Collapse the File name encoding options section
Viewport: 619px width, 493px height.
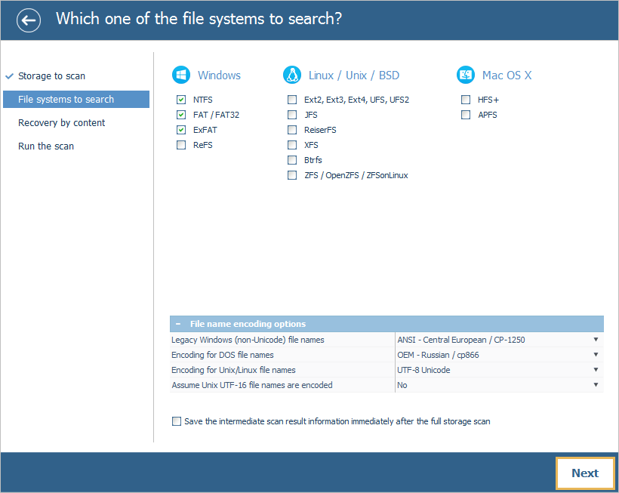click(x=177, y=324)
